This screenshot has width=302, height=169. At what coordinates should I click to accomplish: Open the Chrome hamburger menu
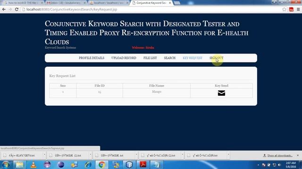(x=298, y=9)
